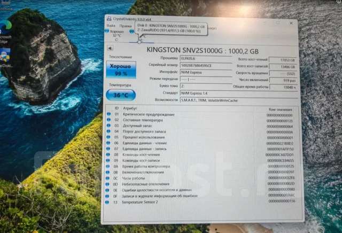Select the Критическое предупреждение row
This screenshot has width=342, height=233.
pyautogui.click(x=201, y=114)
